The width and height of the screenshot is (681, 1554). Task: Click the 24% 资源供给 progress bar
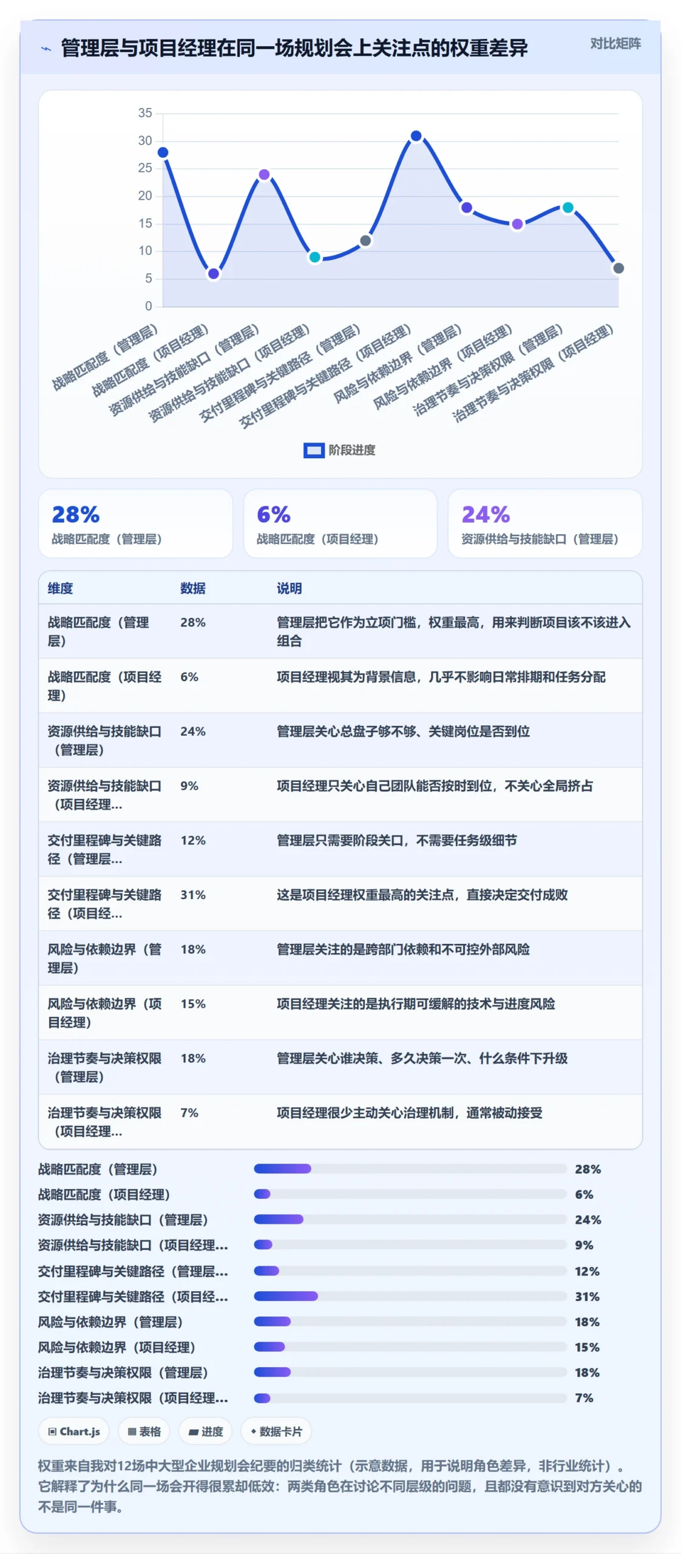(x=410, y=1220)
